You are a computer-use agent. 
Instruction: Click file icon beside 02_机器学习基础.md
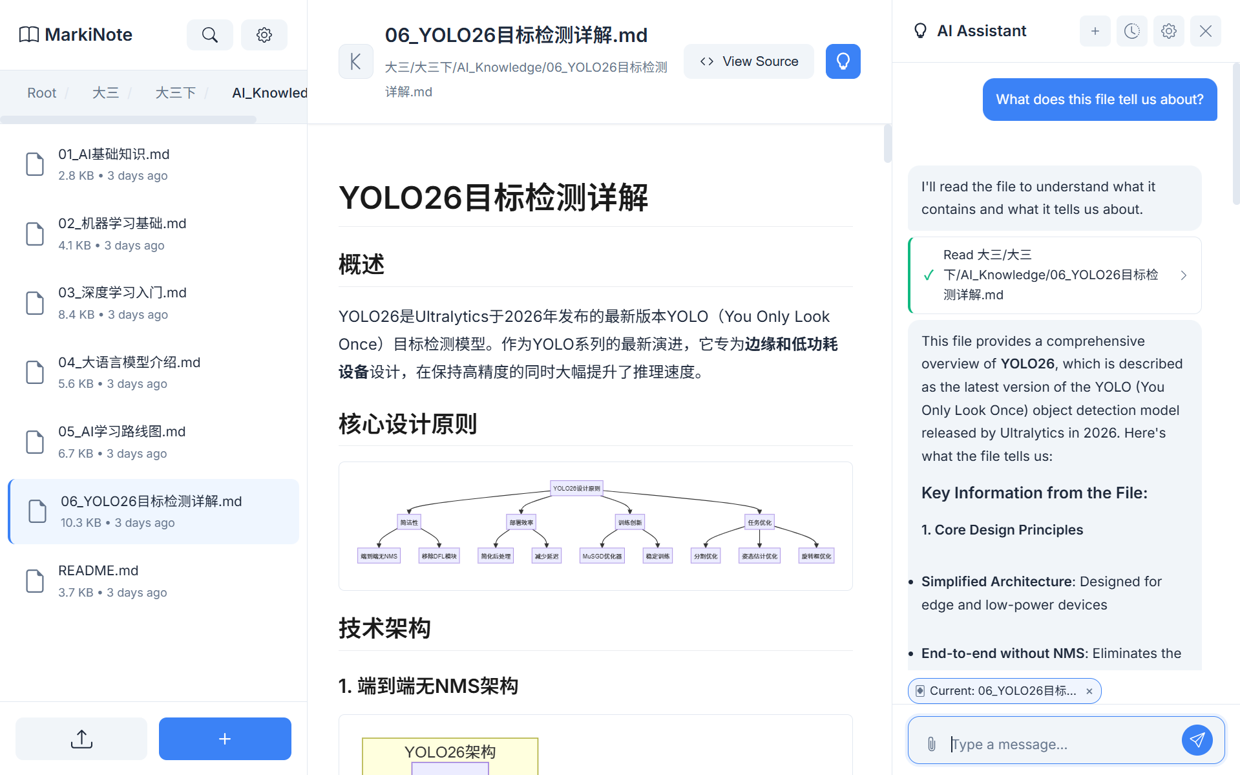pyautogui.click(x=35, y=234)
